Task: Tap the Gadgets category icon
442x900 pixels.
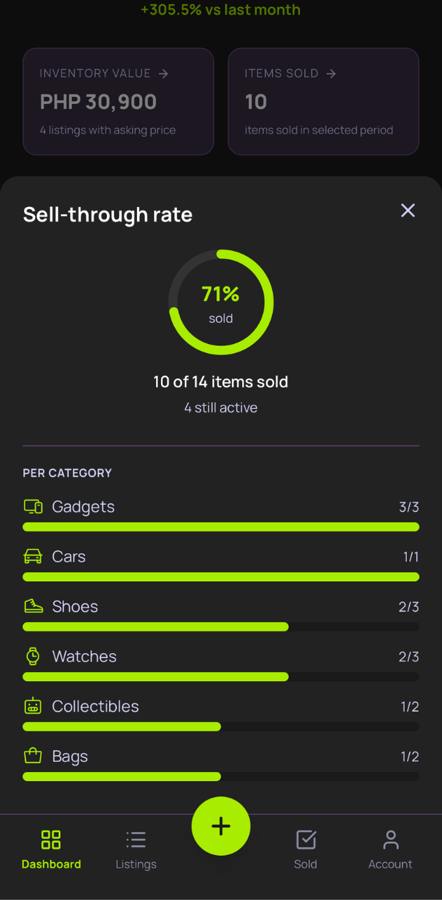Action: (x=33, y=507)
